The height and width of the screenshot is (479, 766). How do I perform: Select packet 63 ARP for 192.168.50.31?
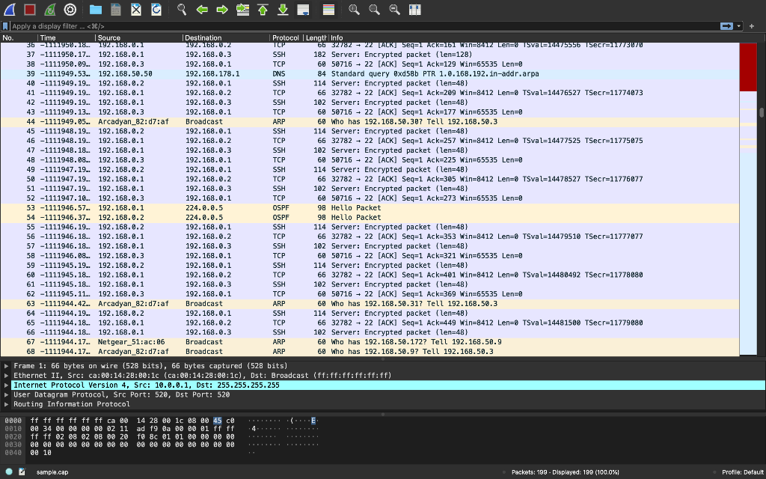pyautogui.click(x=370, y=304)
